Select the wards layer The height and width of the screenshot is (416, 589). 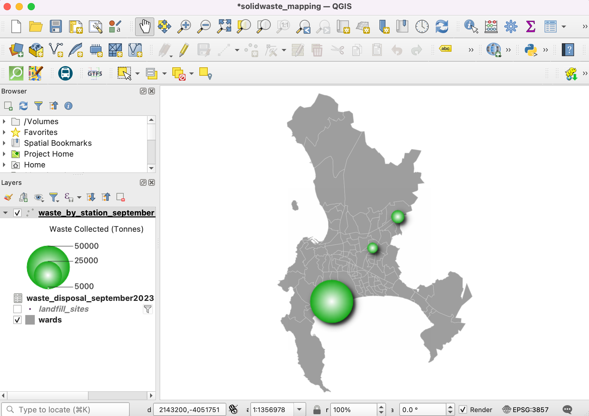50,320
